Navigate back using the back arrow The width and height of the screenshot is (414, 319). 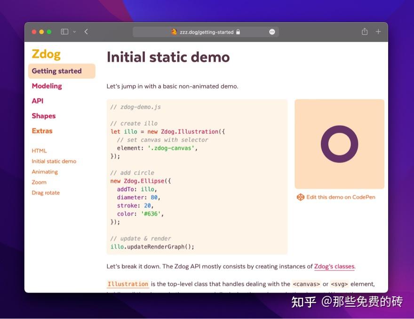pyautogui.click(x=86, y=32)
